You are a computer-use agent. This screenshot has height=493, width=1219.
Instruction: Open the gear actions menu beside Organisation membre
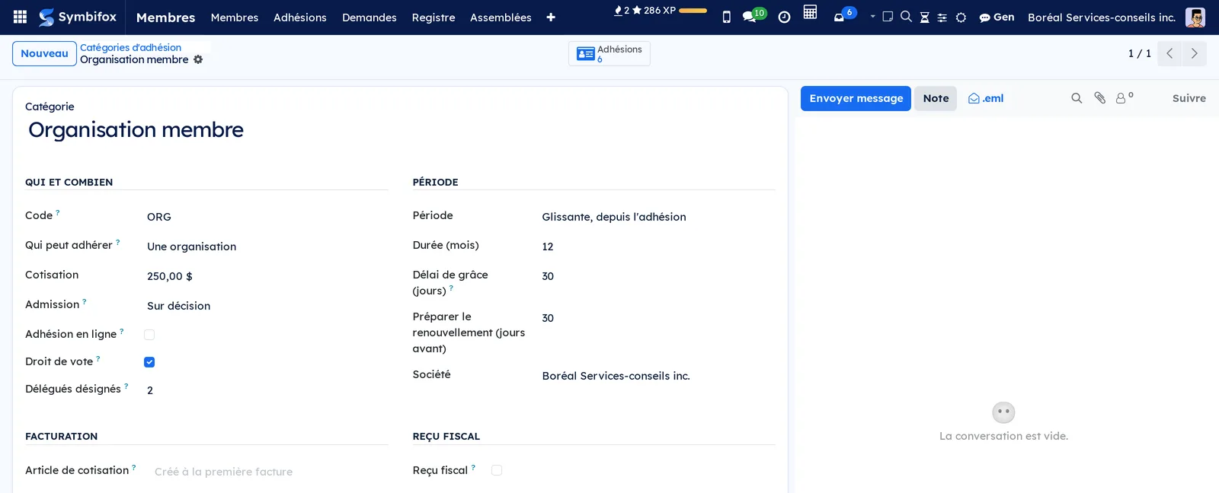pos(198,59)
